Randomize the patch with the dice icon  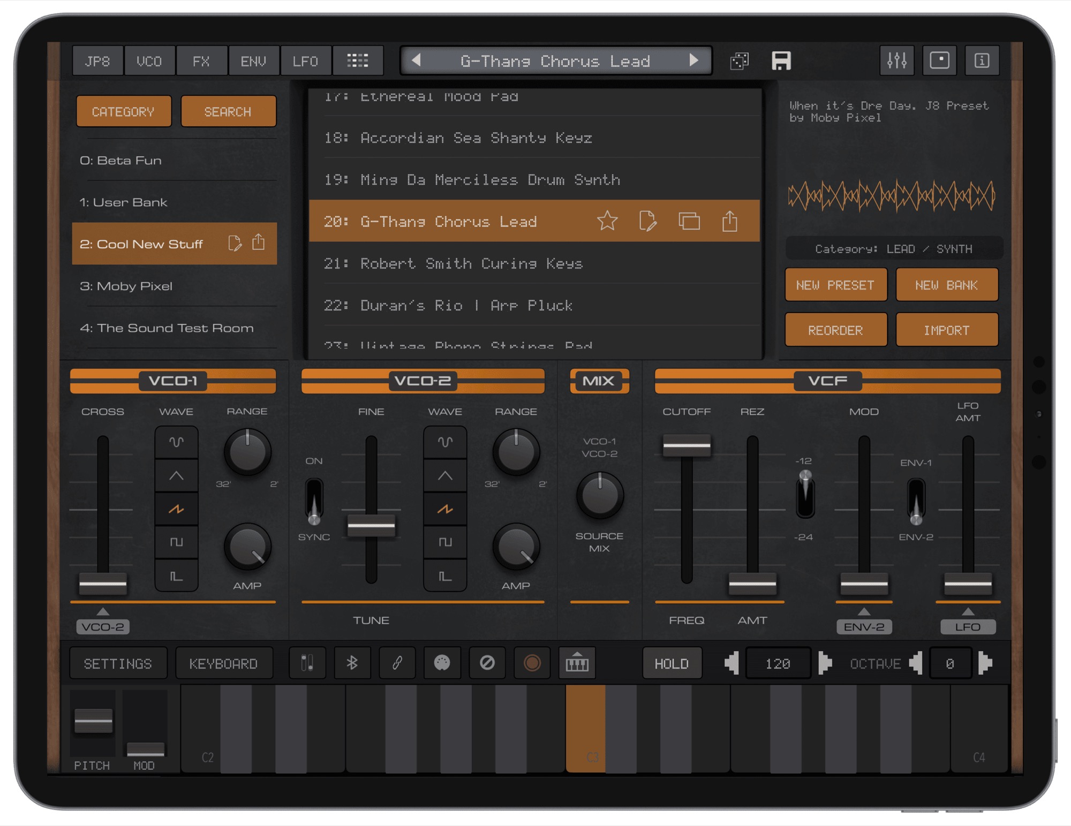[739, 61]
